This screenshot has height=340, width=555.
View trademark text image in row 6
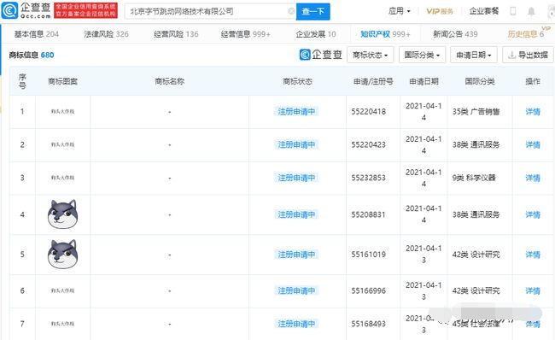tap(62, 290)
